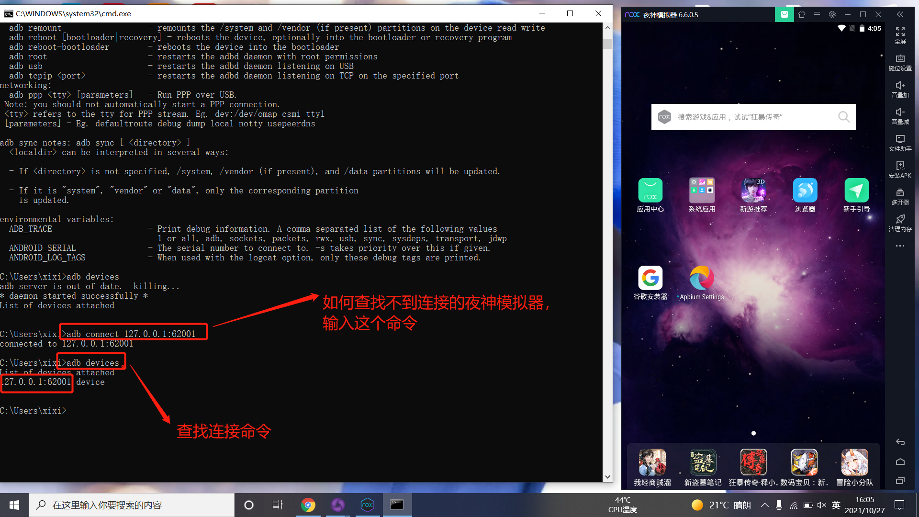Open 键位设置 keyboard mapping
919x517 pixels.
900,62
